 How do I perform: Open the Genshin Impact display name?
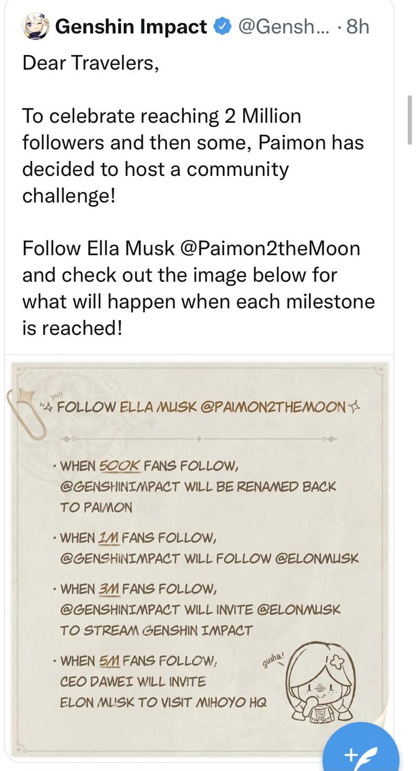131,27
